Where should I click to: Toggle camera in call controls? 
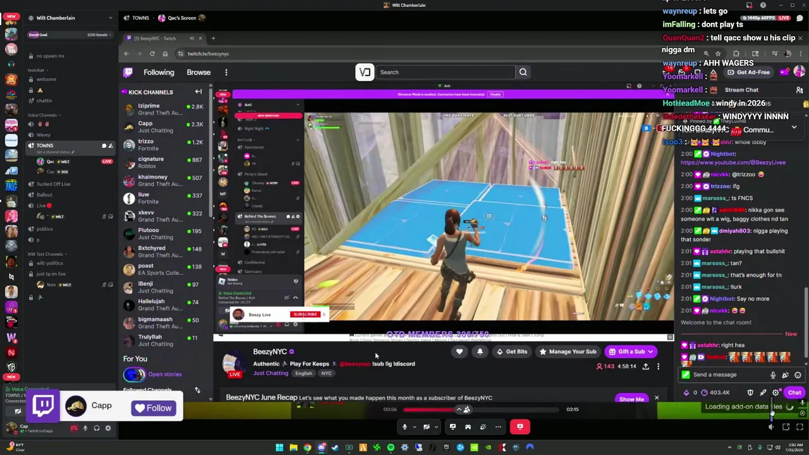[426, 427]
